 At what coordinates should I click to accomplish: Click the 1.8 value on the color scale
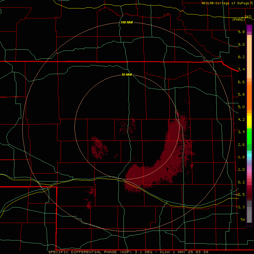(x=241, y=157)
